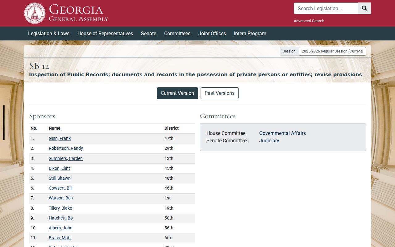Open sponsor Albers, John

tap(60, 228)
